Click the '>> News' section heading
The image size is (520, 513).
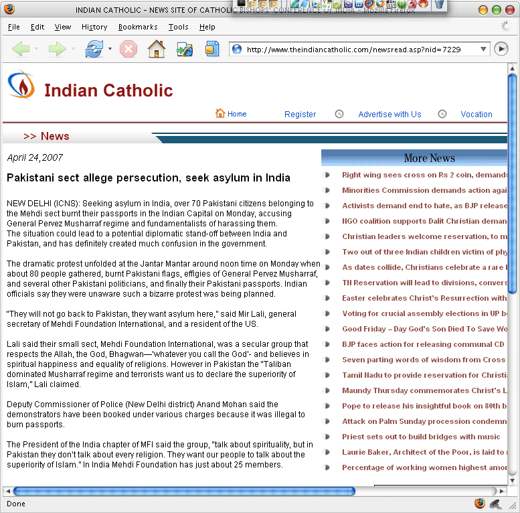[46, 136]
